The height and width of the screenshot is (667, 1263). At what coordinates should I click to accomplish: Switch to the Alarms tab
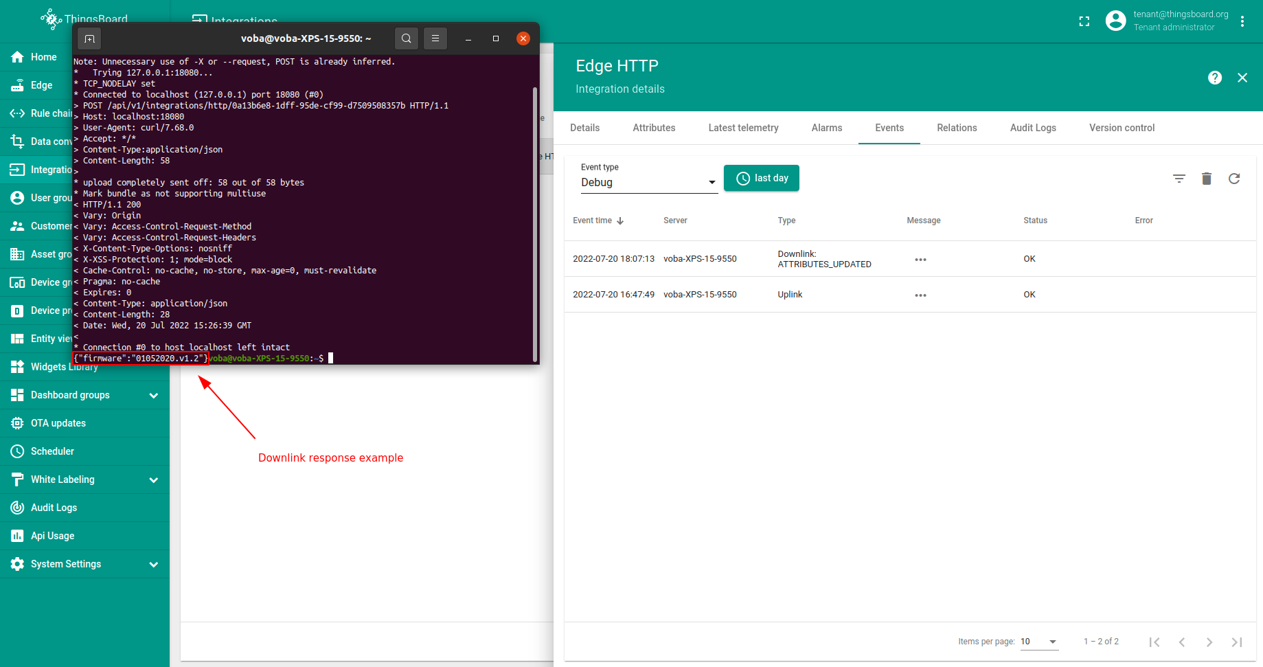click(827, 128)
